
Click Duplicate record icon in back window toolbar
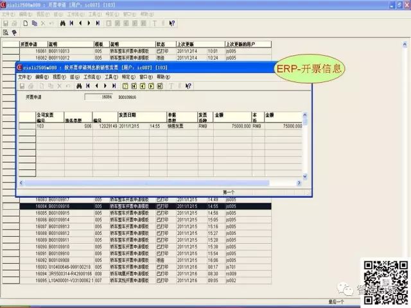pyautogui.click(x=34, y=23)
